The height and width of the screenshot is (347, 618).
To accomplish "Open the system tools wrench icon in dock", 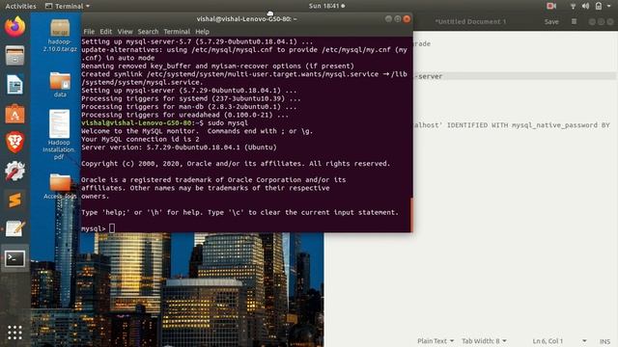I will click(15, 171).
